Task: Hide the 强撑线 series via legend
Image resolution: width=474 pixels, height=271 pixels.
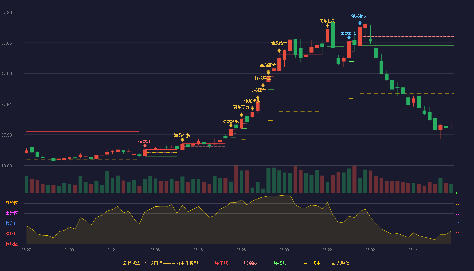Action: click(277, 263)
